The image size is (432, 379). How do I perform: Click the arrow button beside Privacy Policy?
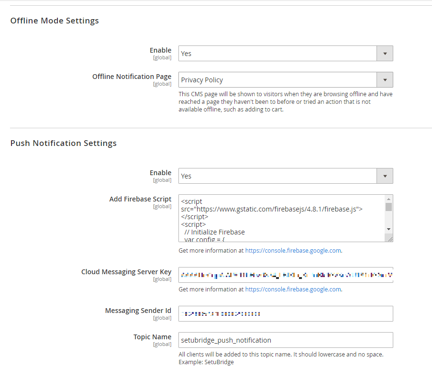[x=385, y=80]
